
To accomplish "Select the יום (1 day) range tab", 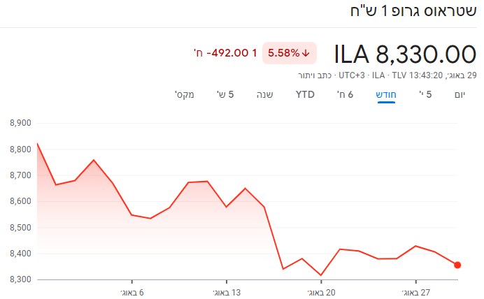I will [x=459, y=94].
